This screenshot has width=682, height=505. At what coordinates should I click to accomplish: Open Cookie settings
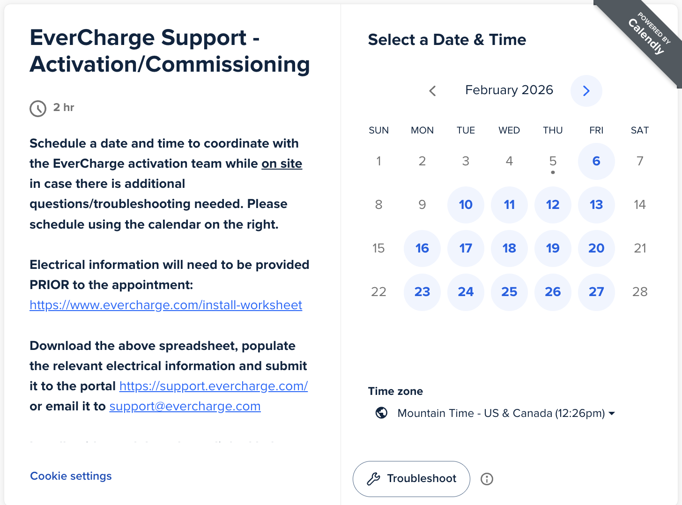click(x=71, y=476)
